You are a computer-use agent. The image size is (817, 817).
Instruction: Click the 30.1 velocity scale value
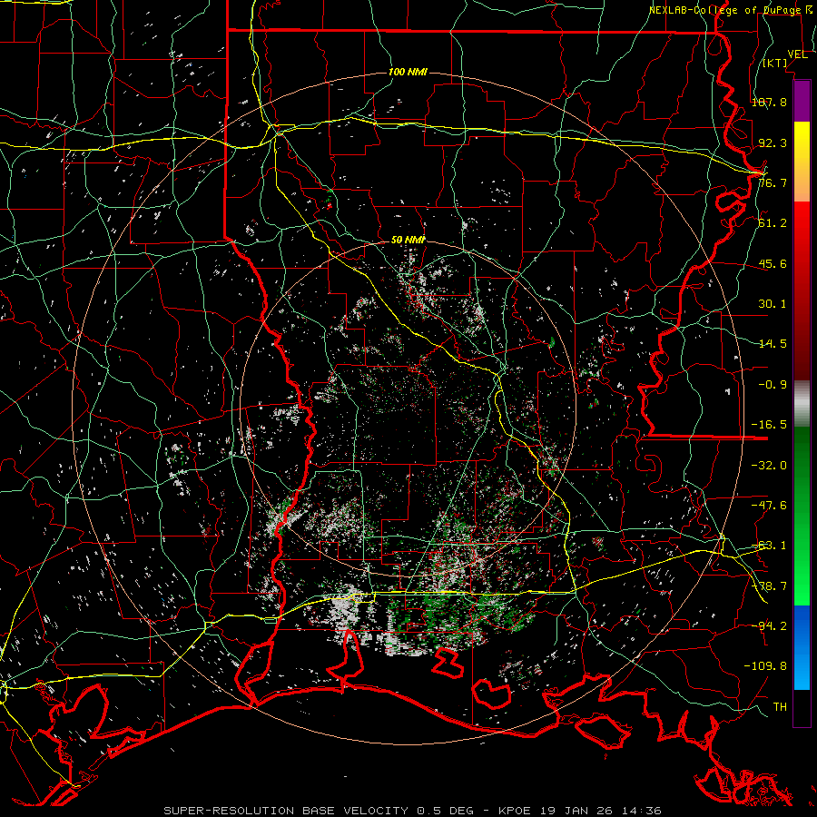pos(773,304)
